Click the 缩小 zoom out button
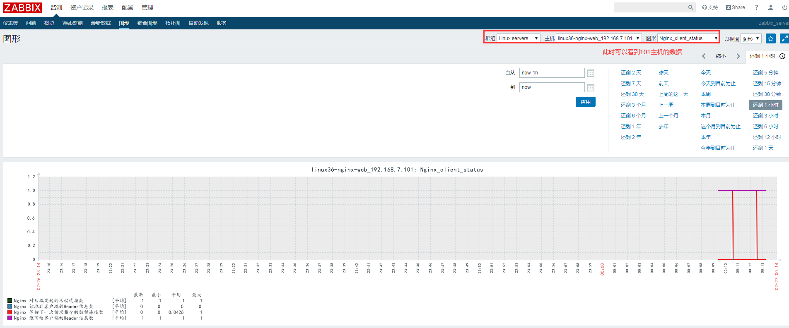 (721, 56)
